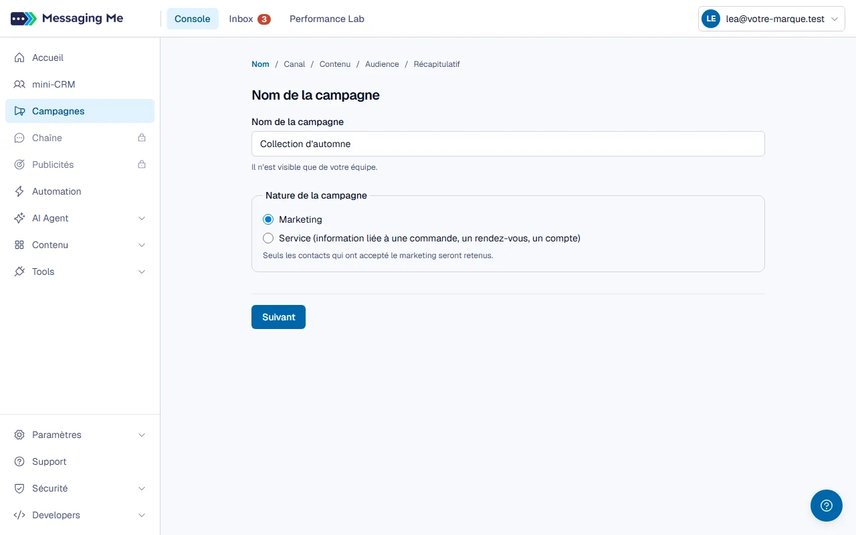Open the floating help bubble button
856x535 pixels.
click(827, 506)
